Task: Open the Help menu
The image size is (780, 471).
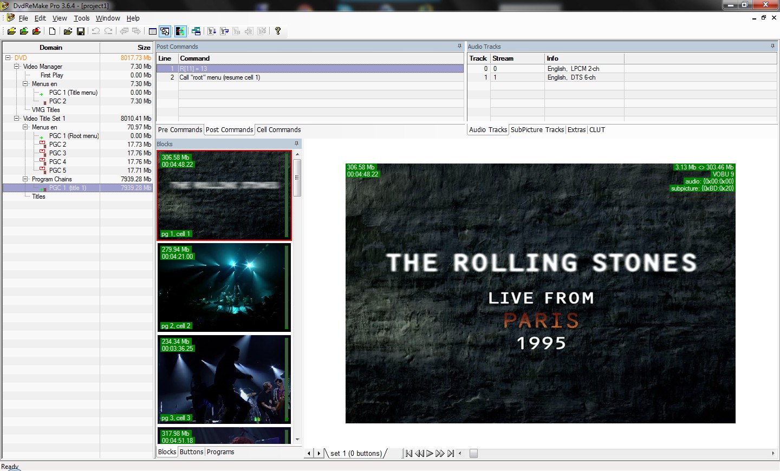Action: point(133,18)
